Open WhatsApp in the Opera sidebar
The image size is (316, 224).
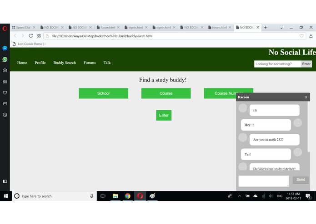[x=5, y=59]
